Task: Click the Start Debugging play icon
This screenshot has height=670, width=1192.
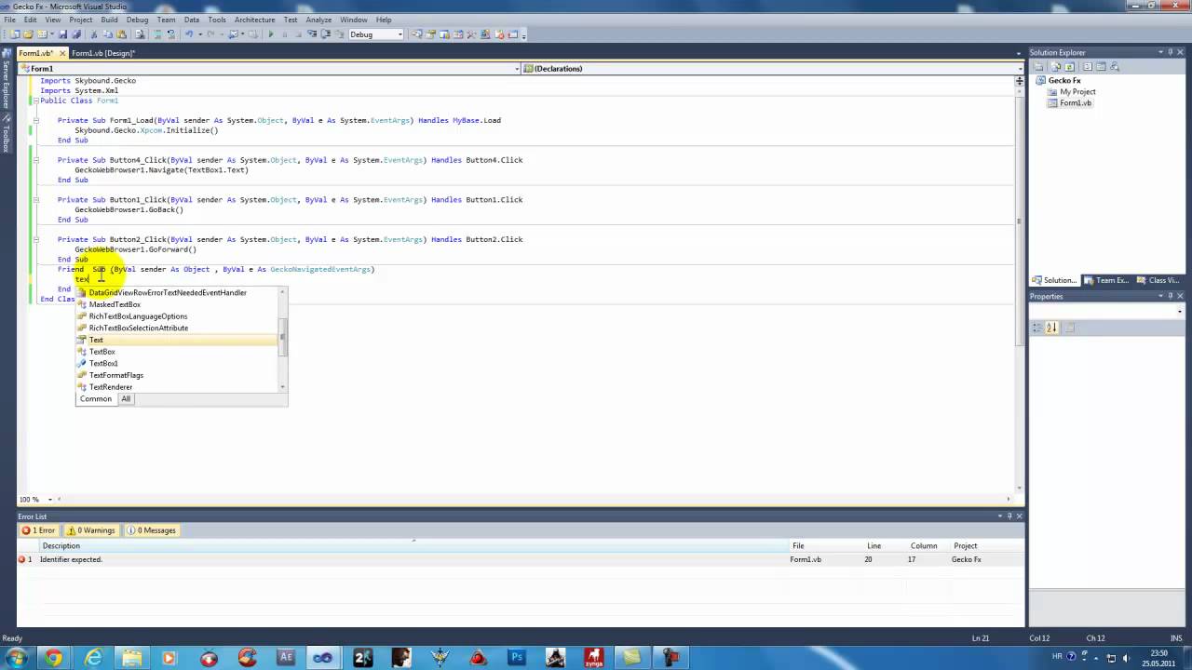Action: click(270, 34)
